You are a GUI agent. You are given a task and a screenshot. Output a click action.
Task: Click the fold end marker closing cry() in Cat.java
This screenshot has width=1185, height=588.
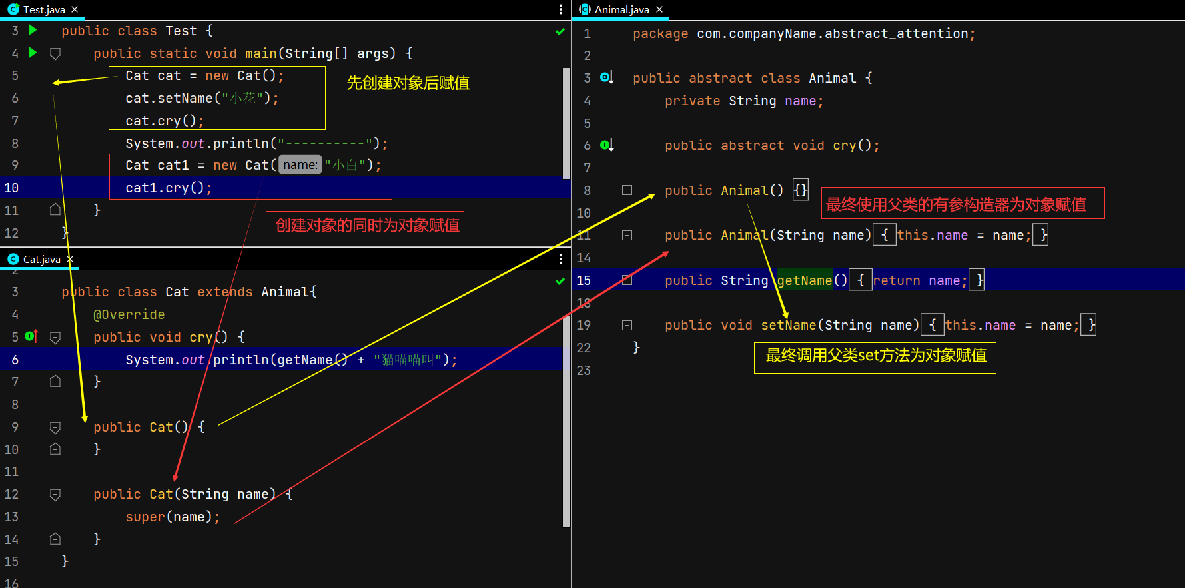(55, 382)
